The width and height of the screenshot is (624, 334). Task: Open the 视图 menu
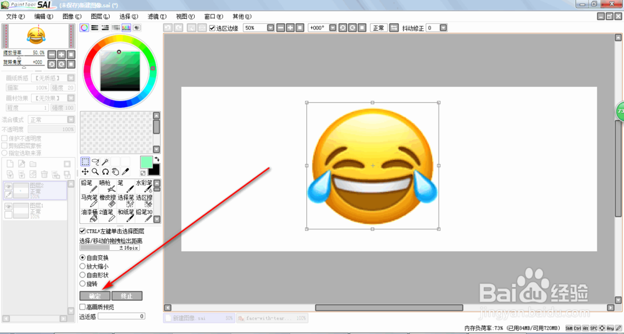pyautogui.click(x=185, y=16)
